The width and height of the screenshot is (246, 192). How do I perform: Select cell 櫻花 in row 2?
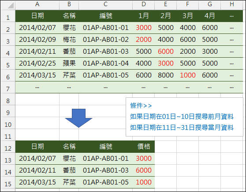coord(69,28)
